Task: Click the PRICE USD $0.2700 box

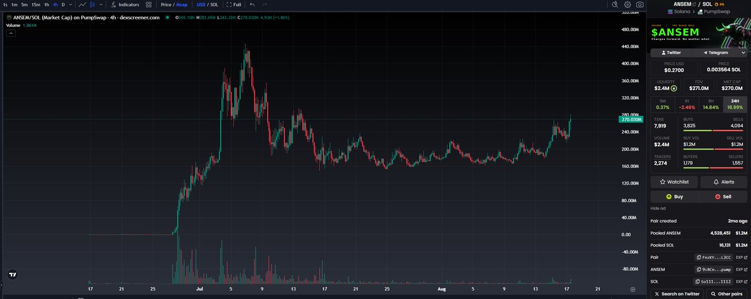Action: coord(674,67)
